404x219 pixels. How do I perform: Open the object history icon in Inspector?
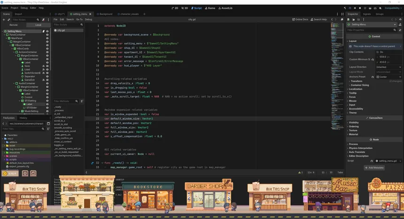[x=400, y=19]
